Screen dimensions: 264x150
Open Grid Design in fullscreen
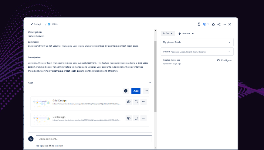(x=136, y=102)
